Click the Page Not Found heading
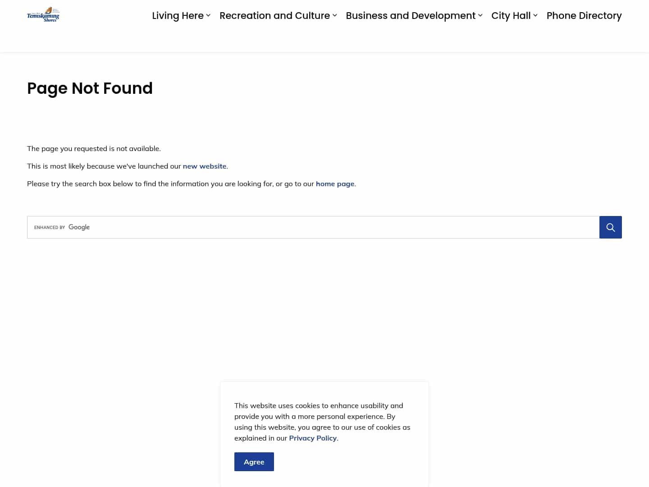 click(x=90, y=88)
